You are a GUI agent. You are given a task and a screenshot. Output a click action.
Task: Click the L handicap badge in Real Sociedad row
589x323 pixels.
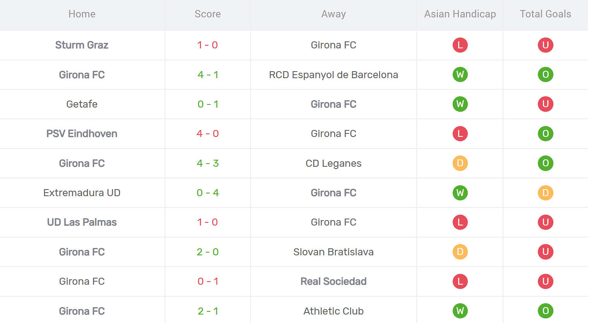(x=460, y=281)
